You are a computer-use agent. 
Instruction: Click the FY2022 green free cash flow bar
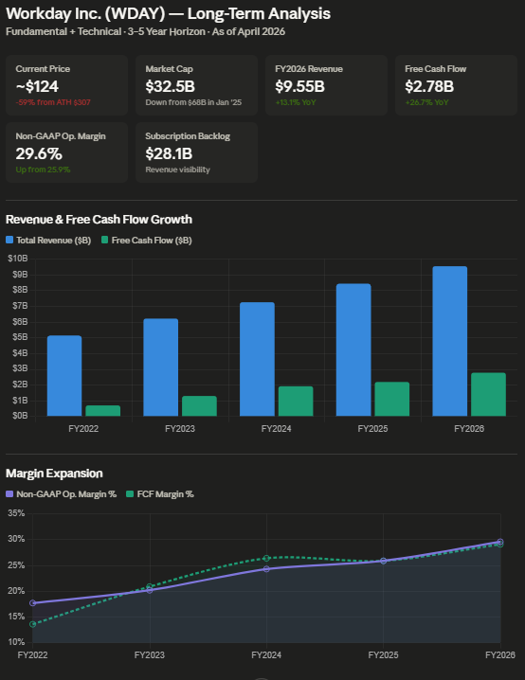(103, 411)
